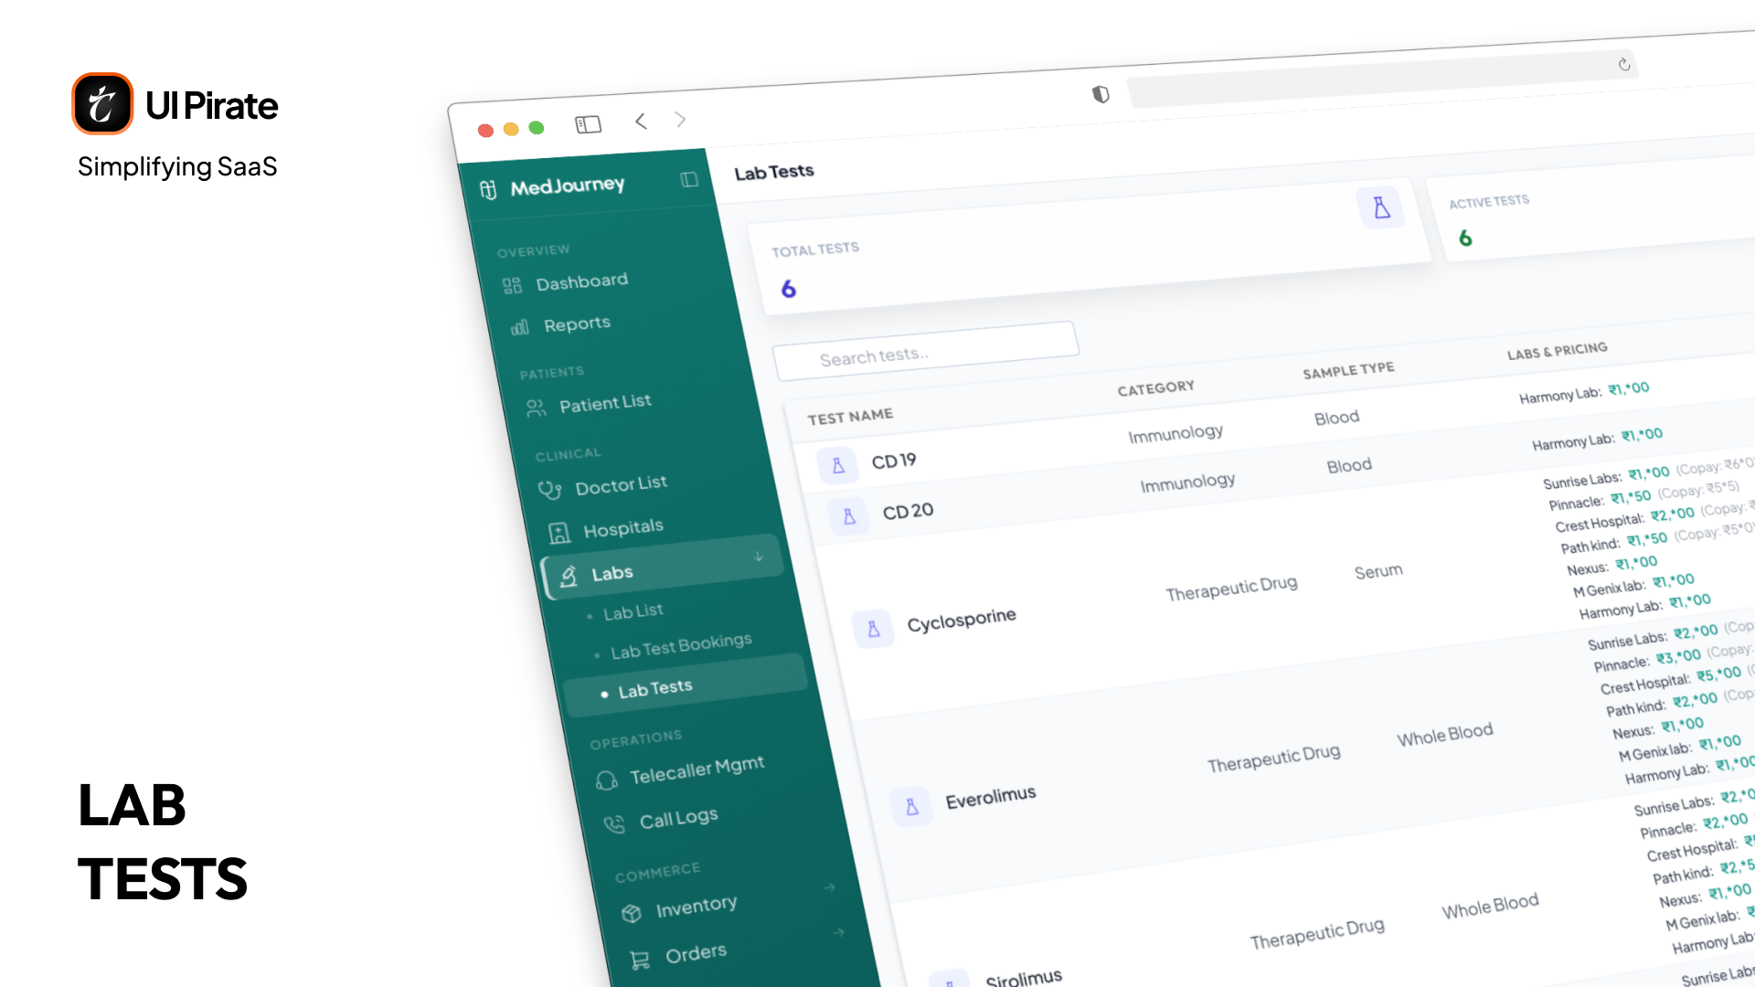Open the Lab Test Bookings submenu item
This screenshot has height=987, width=1755.
click(681, 645)
